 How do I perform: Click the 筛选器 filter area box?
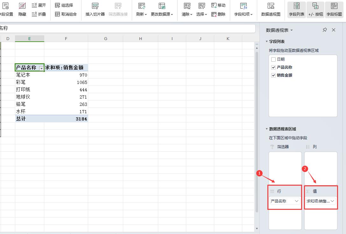(285, 168)
